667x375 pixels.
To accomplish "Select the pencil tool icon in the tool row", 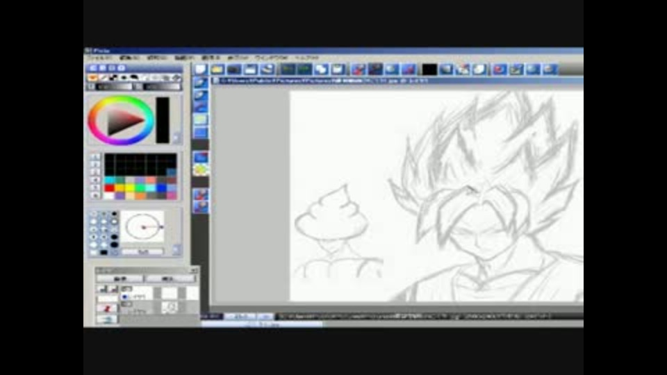I will [x=104, y=78].
